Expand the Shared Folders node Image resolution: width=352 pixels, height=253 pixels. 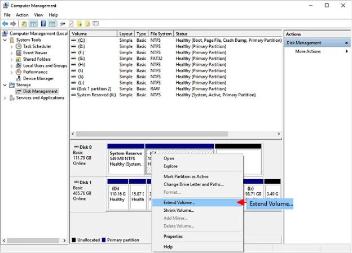(11, 59)
